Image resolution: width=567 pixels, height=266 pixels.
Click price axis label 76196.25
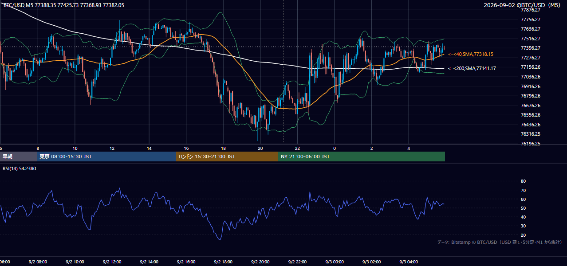point(531,144)
